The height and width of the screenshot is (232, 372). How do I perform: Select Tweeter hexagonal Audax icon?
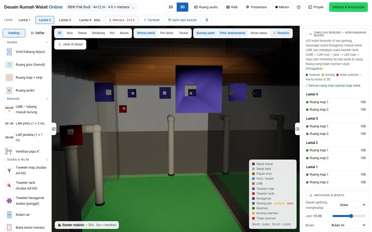tap(9, 201)
